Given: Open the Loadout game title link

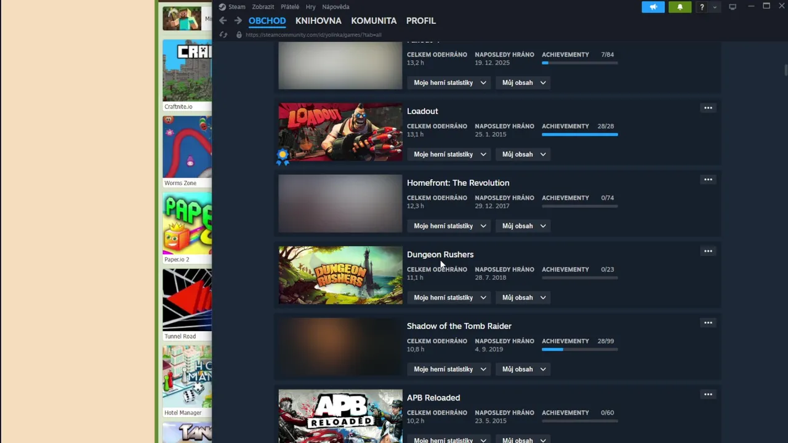Looking at the screenshot, I should [x=422, y=111].
